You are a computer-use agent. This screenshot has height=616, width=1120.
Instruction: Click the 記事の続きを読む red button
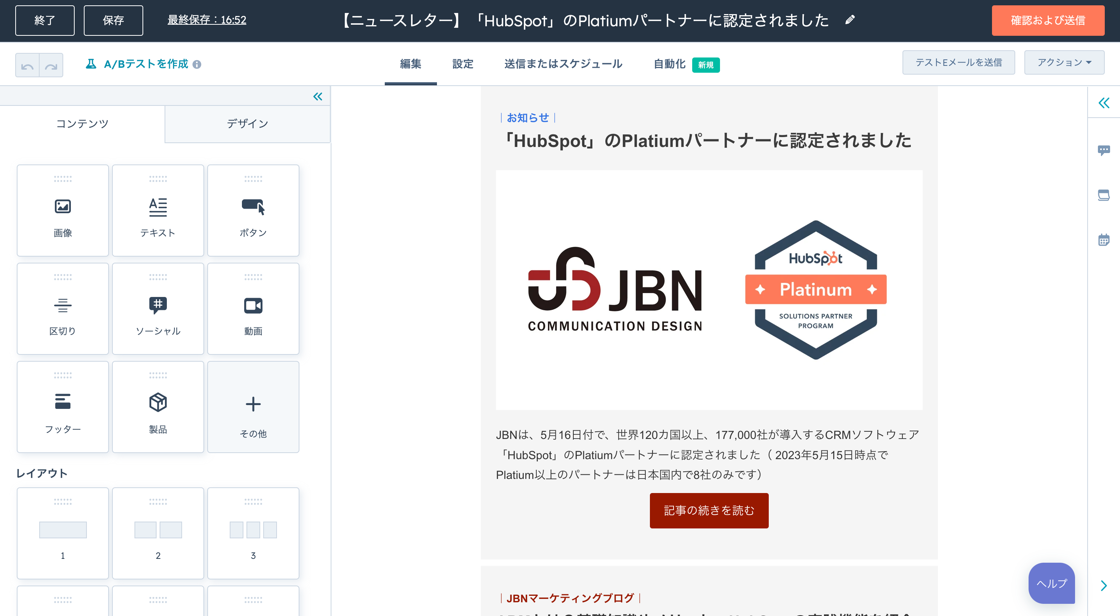tap(709, 511)
